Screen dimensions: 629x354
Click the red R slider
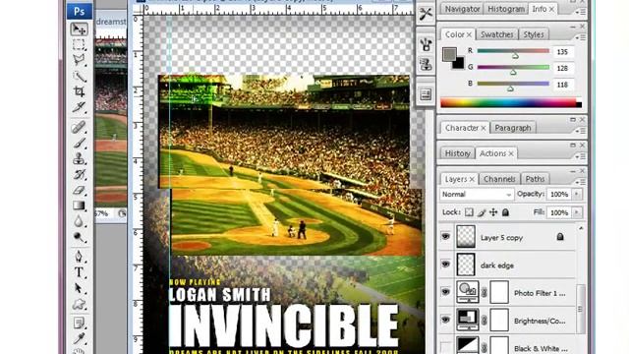(x=513, y=51)
